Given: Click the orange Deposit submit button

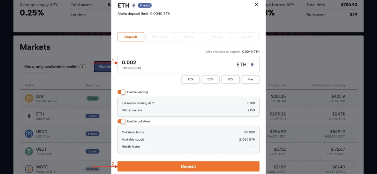Looking at the screenshot, I should pos(188,166).
